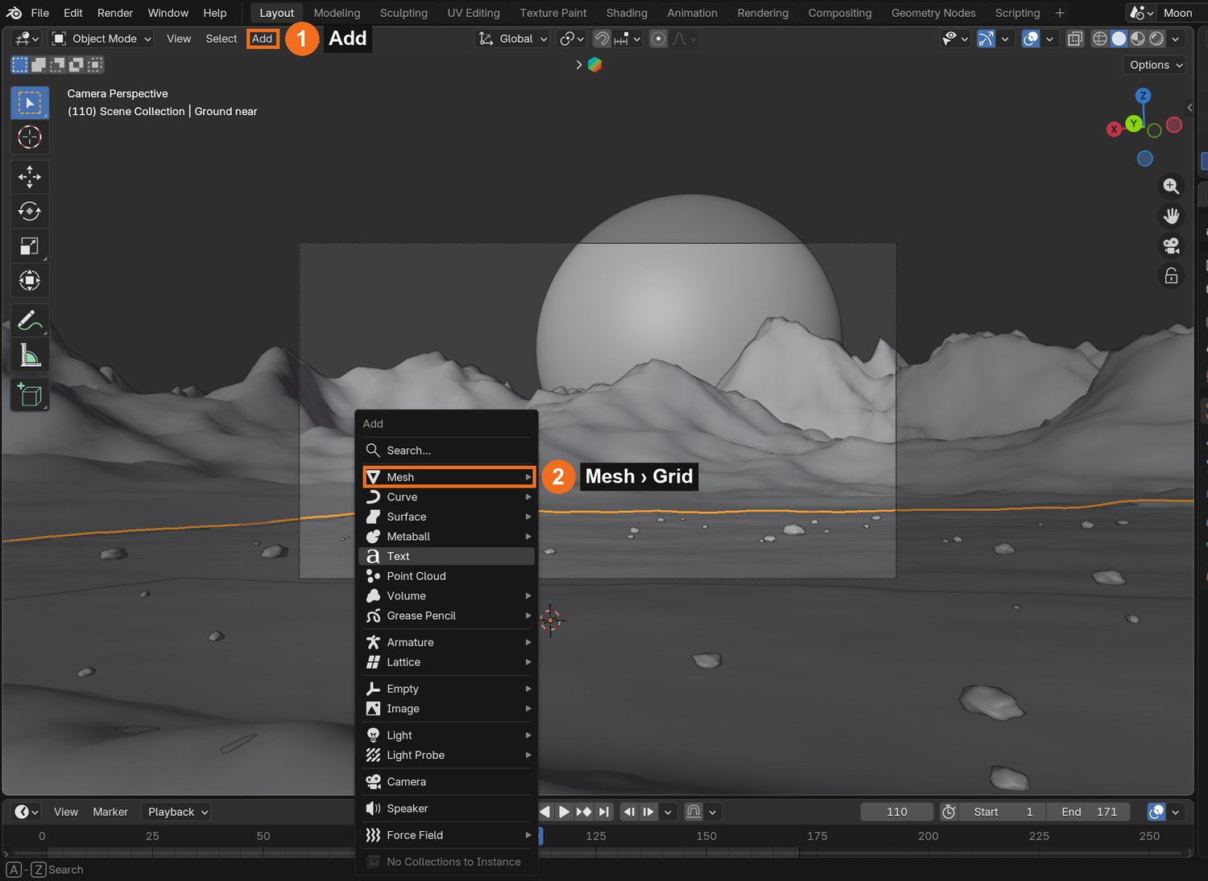
Task: Open the pivot point dropdown
Action: (x=572, y=39)
